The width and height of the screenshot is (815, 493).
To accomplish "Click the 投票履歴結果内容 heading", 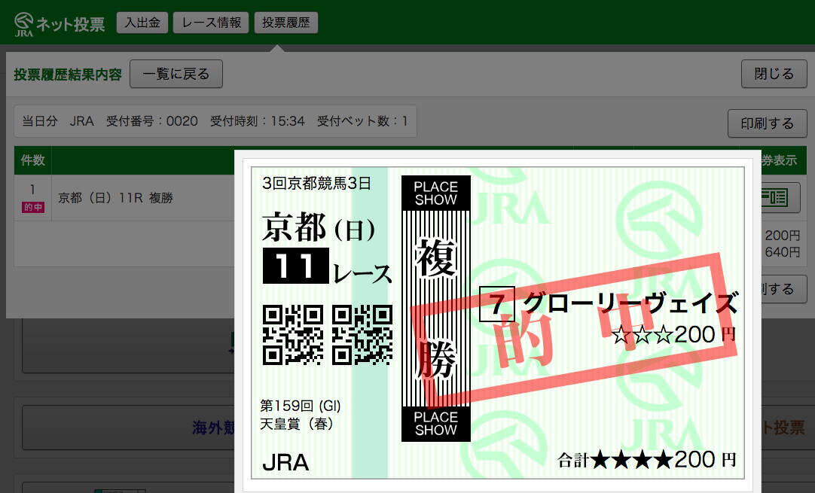I will coord(68,75).
